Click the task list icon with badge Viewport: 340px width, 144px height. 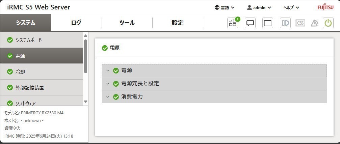click(233, 23)
